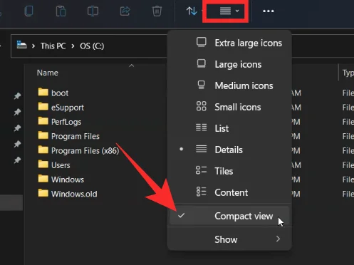This screenshot has height=265, width=354.
Task: Click the pin icon beside PerfLogs row
Action: pyautogui.click(x=17, y=128)
